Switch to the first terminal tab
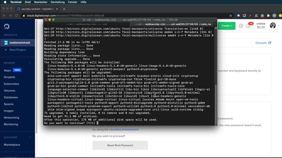Screen dimensions: 282x158 tap(86, 24)
